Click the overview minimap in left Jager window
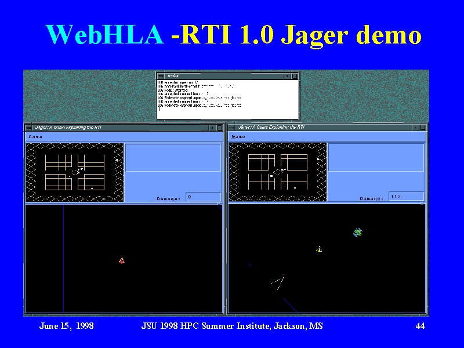464x348 pixels. 75,172
